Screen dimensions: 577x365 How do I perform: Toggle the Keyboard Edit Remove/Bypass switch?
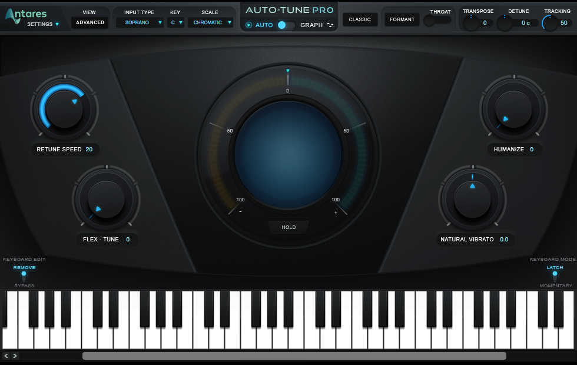click(24, 276)
